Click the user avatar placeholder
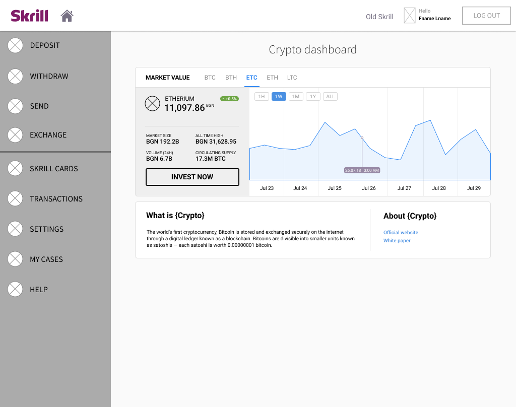The image size is (516, 407). tap(409, 16)
